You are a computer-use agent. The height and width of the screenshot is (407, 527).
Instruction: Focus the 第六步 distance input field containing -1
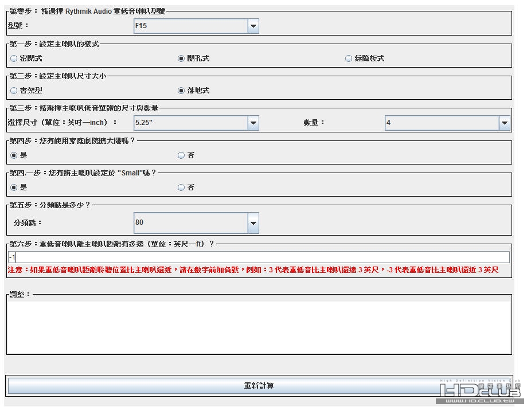(259, 257)
